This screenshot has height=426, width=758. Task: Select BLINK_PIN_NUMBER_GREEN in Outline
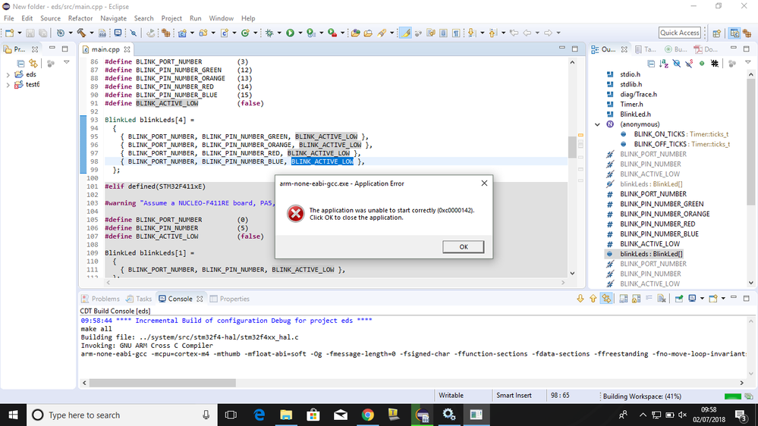pos(662,205)
